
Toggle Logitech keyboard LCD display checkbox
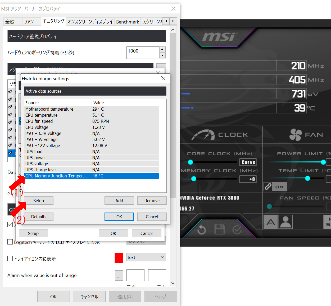10,242
